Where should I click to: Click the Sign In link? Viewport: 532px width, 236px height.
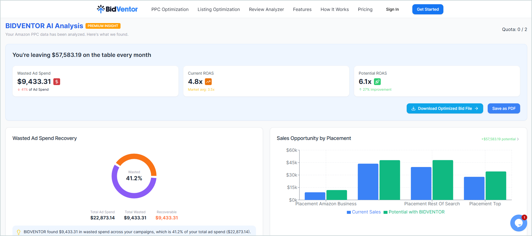392,9
